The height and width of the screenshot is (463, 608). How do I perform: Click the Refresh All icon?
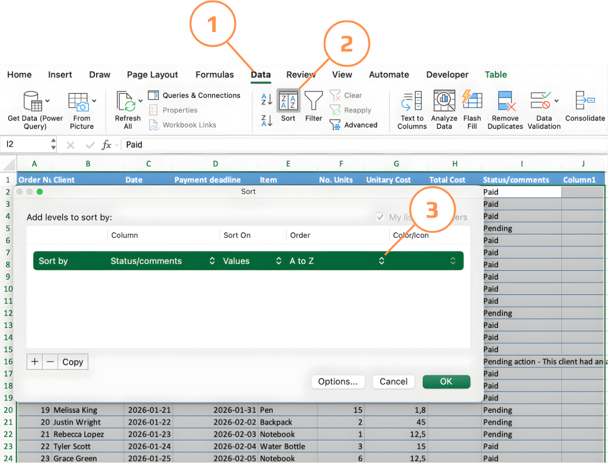point(127,102)
